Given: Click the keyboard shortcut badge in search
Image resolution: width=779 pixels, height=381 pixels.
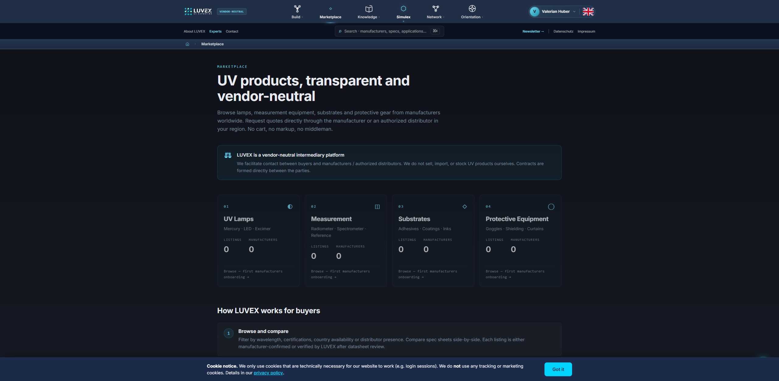Looking at the screenshot, I should coord(435,31).
